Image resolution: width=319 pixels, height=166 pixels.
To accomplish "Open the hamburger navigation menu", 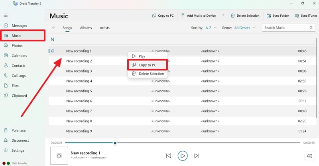I will (6, 15).
